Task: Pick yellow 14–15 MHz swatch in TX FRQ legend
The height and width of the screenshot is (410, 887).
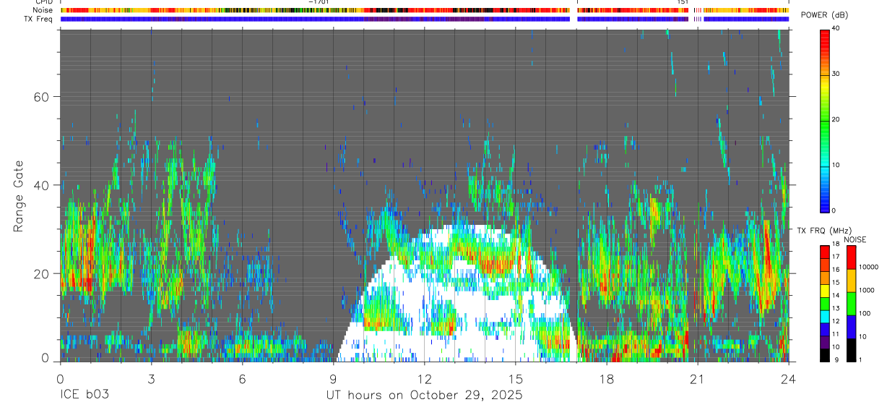Action: (825, 291)
